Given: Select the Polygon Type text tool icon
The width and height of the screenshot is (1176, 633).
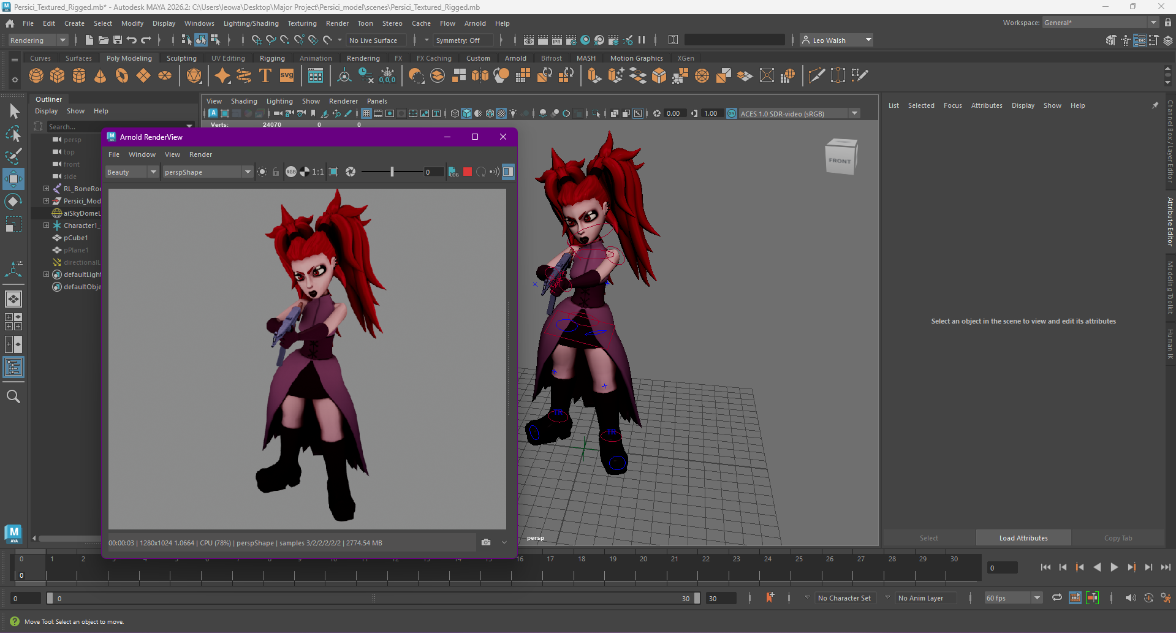Looking at the screenshot, I should (265, 75).
